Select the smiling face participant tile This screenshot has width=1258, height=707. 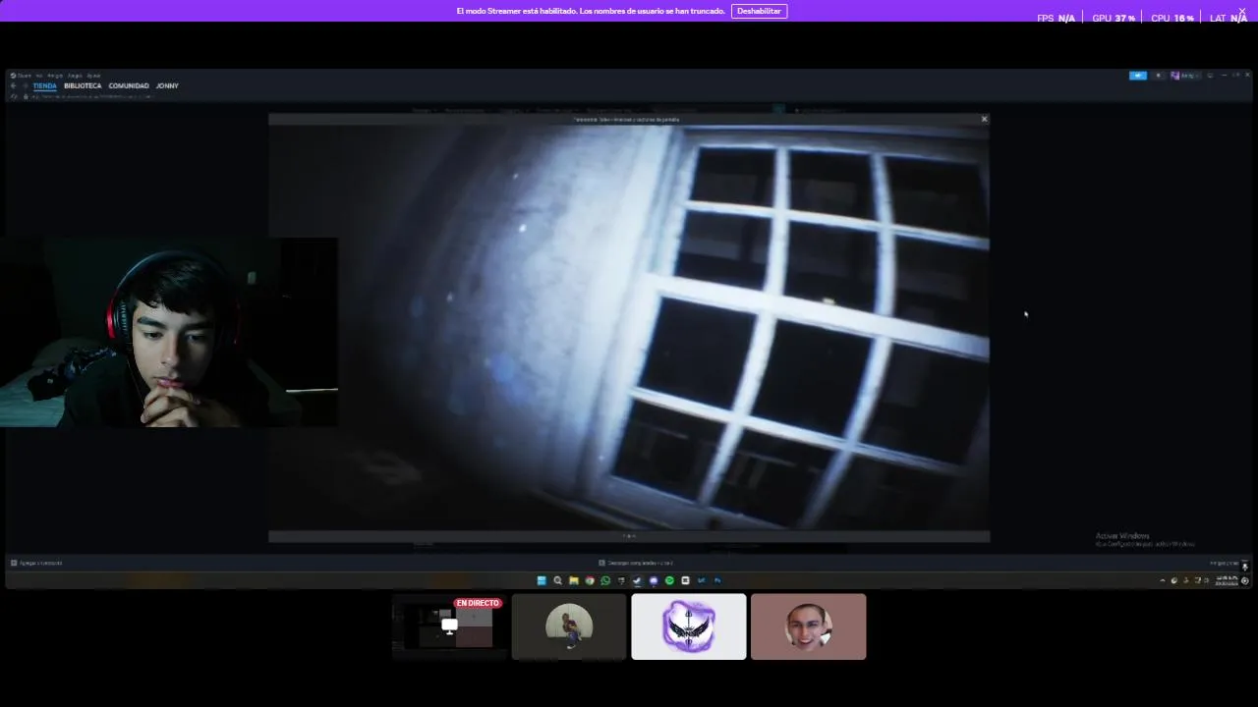tap(808, 625)
